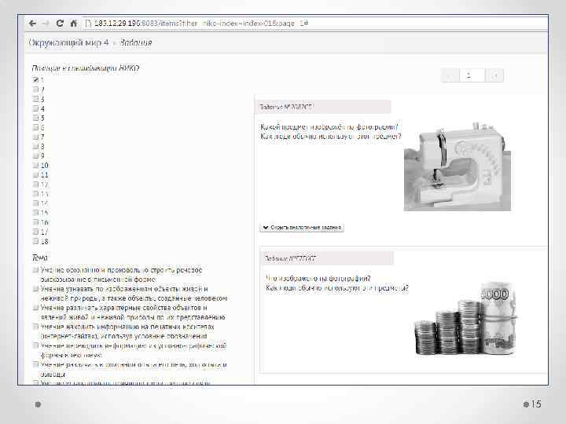Check position 2 checkbox
The width and height of the screenshot is (566, 424).
(35, 89)
